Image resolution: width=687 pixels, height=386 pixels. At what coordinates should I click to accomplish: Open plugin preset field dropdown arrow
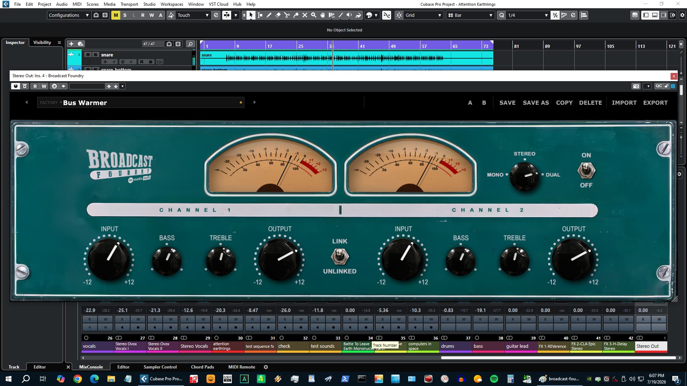[122, 86]
